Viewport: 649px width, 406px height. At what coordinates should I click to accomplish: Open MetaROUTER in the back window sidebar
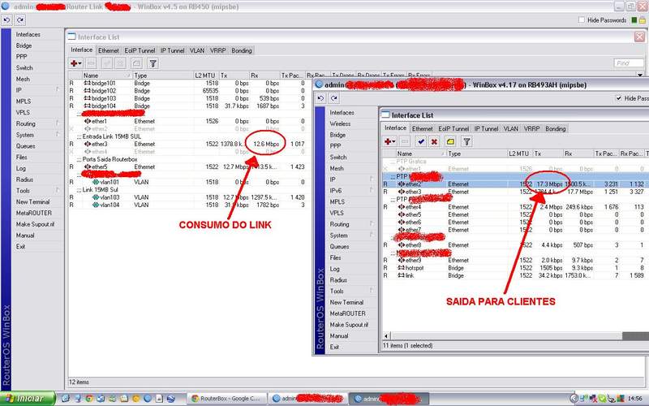point(34,213)
